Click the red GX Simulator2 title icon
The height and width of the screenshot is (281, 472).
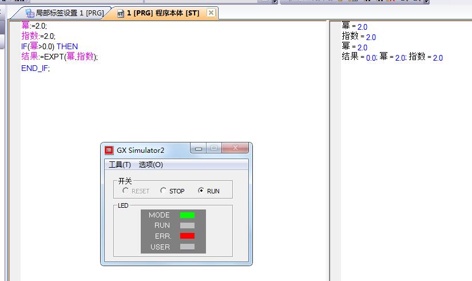[x=109, y=150]
